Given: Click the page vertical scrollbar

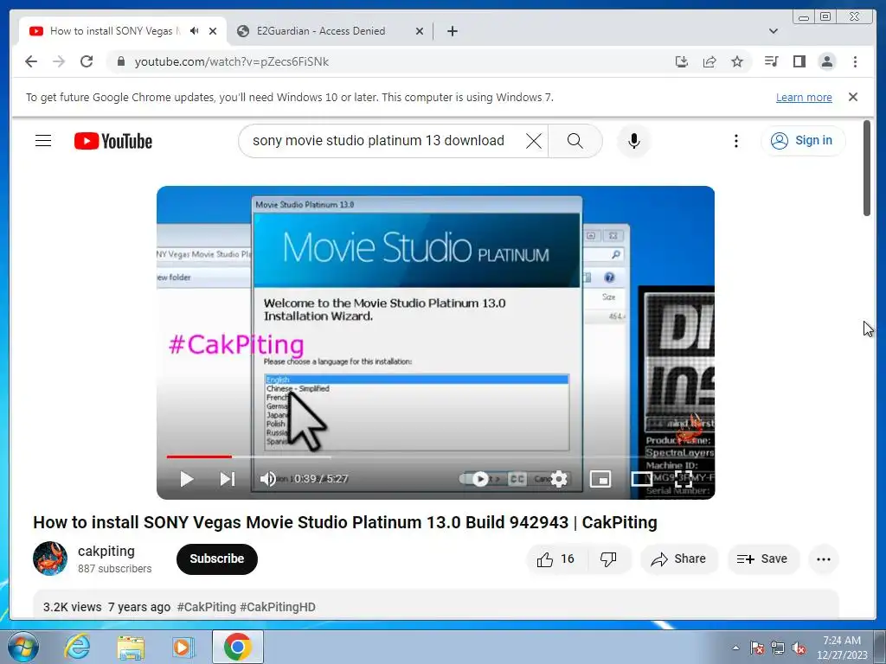Looking at the screenshot, I should (867, 168).
